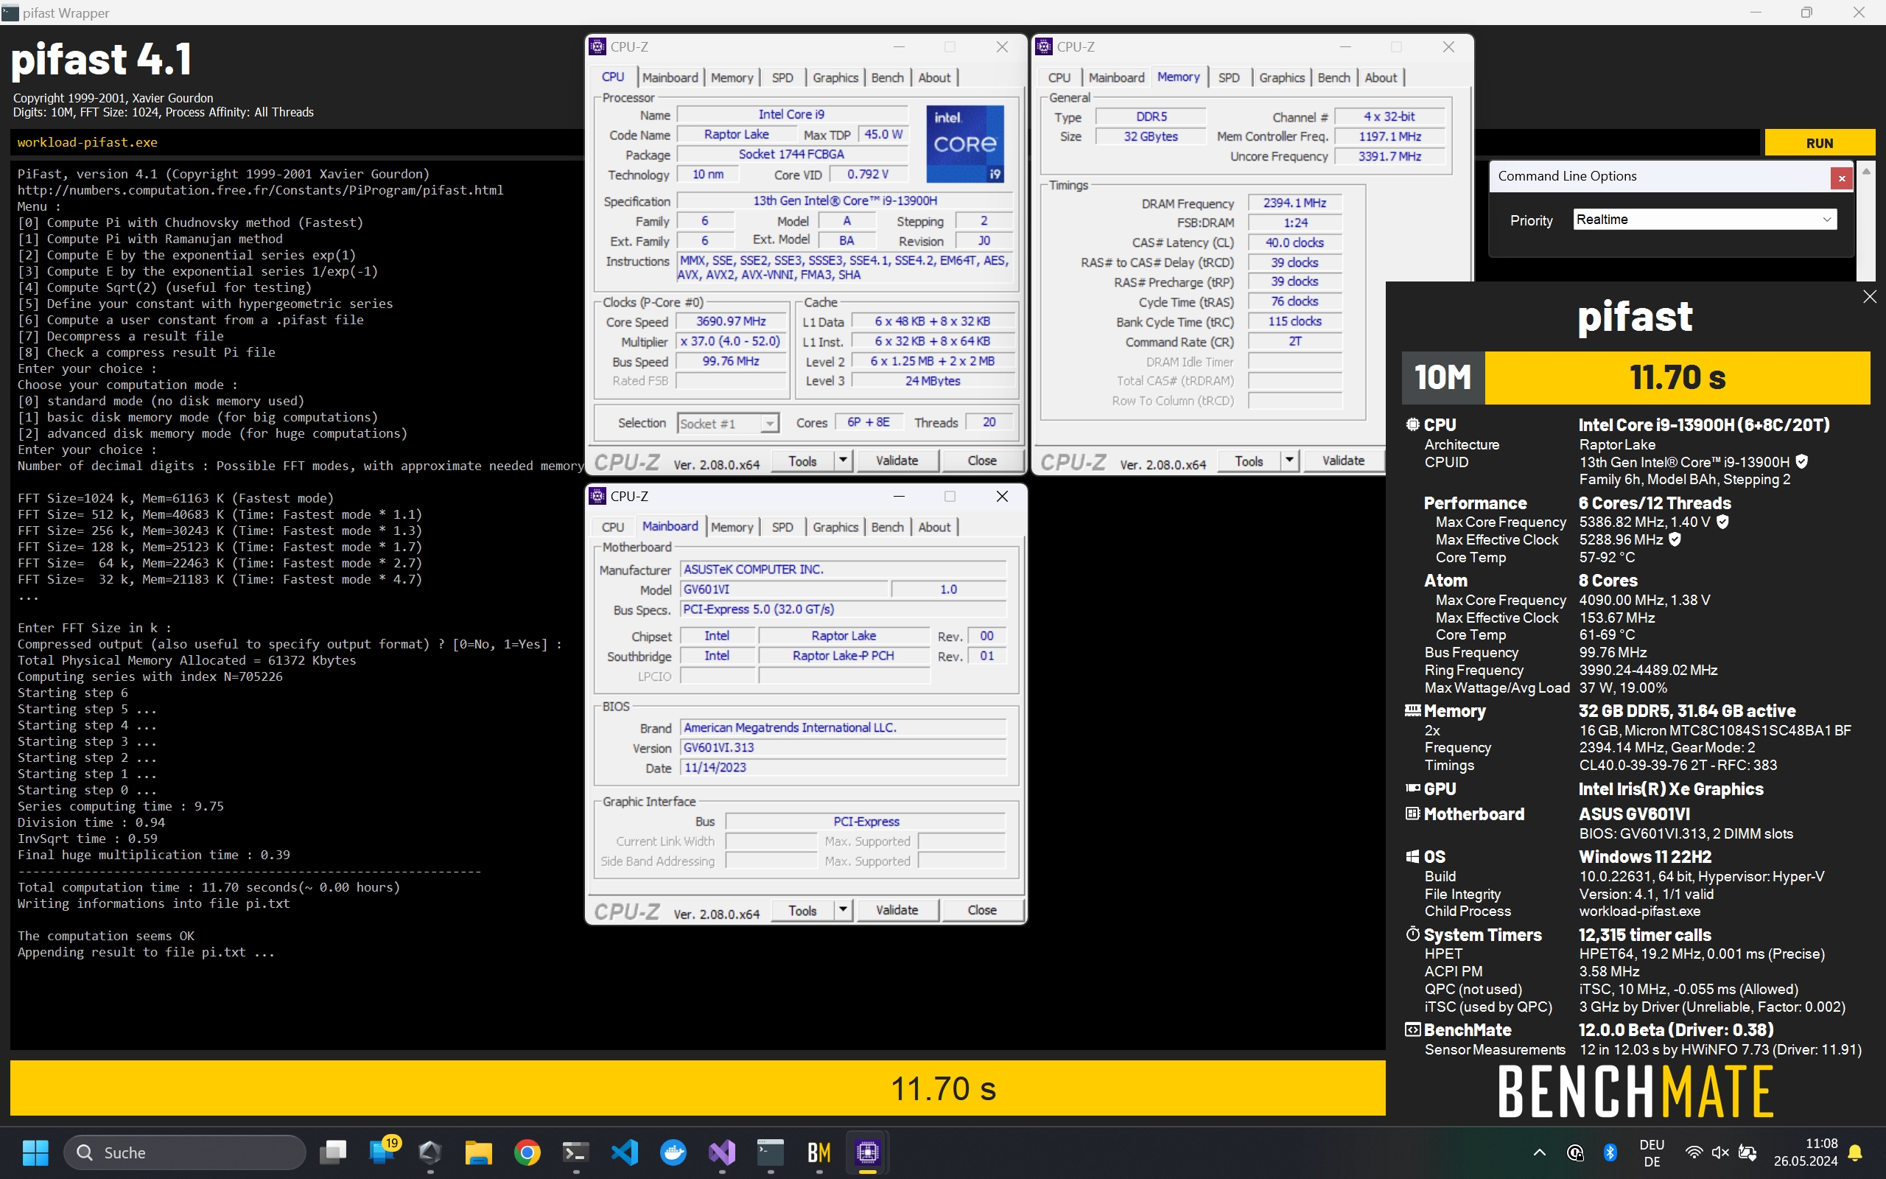Screen dimensions: 1886x1179
Task: Click Tools in the CPU-Z Mainboard window
Action: (x=802, y=910)
